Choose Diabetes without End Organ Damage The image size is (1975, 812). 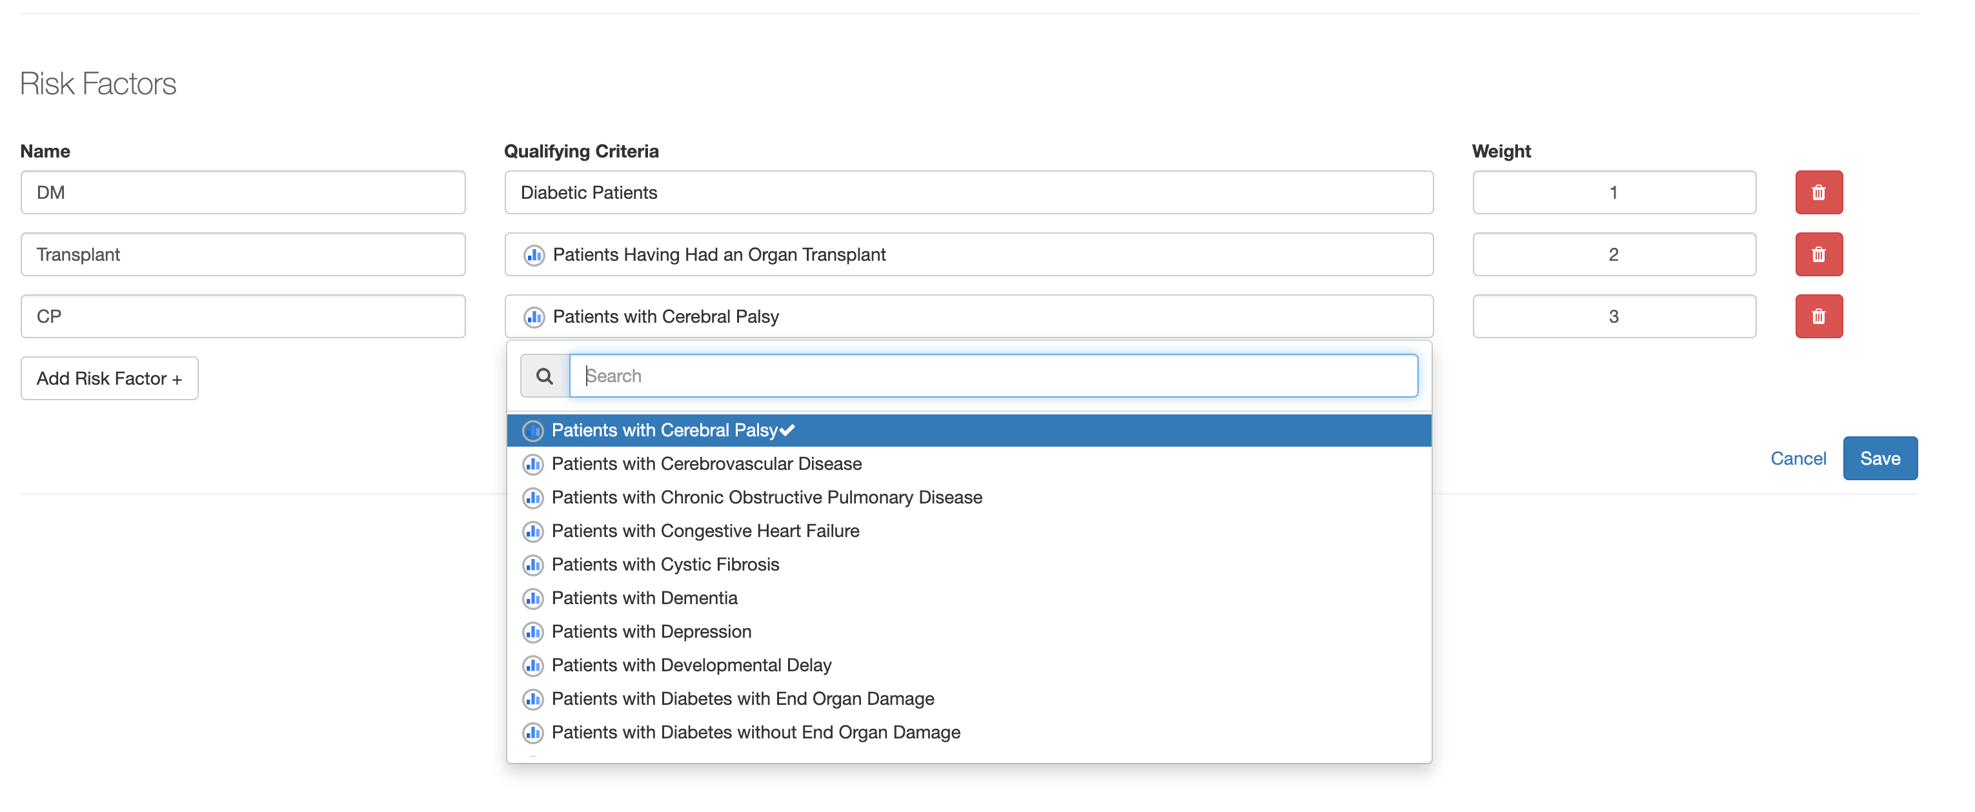[x=755, y=733]
